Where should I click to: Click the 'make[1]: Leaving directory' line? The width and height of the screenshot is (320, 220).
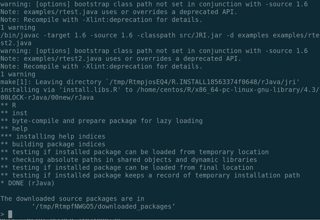pos(150,82)
